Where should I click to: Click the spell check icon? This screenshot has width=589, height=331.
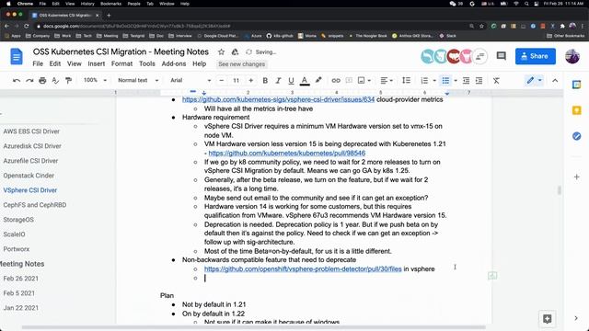point(55,80)
